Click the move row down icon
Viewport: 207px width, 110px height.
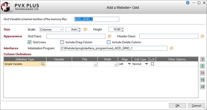(x=202, y=87)
